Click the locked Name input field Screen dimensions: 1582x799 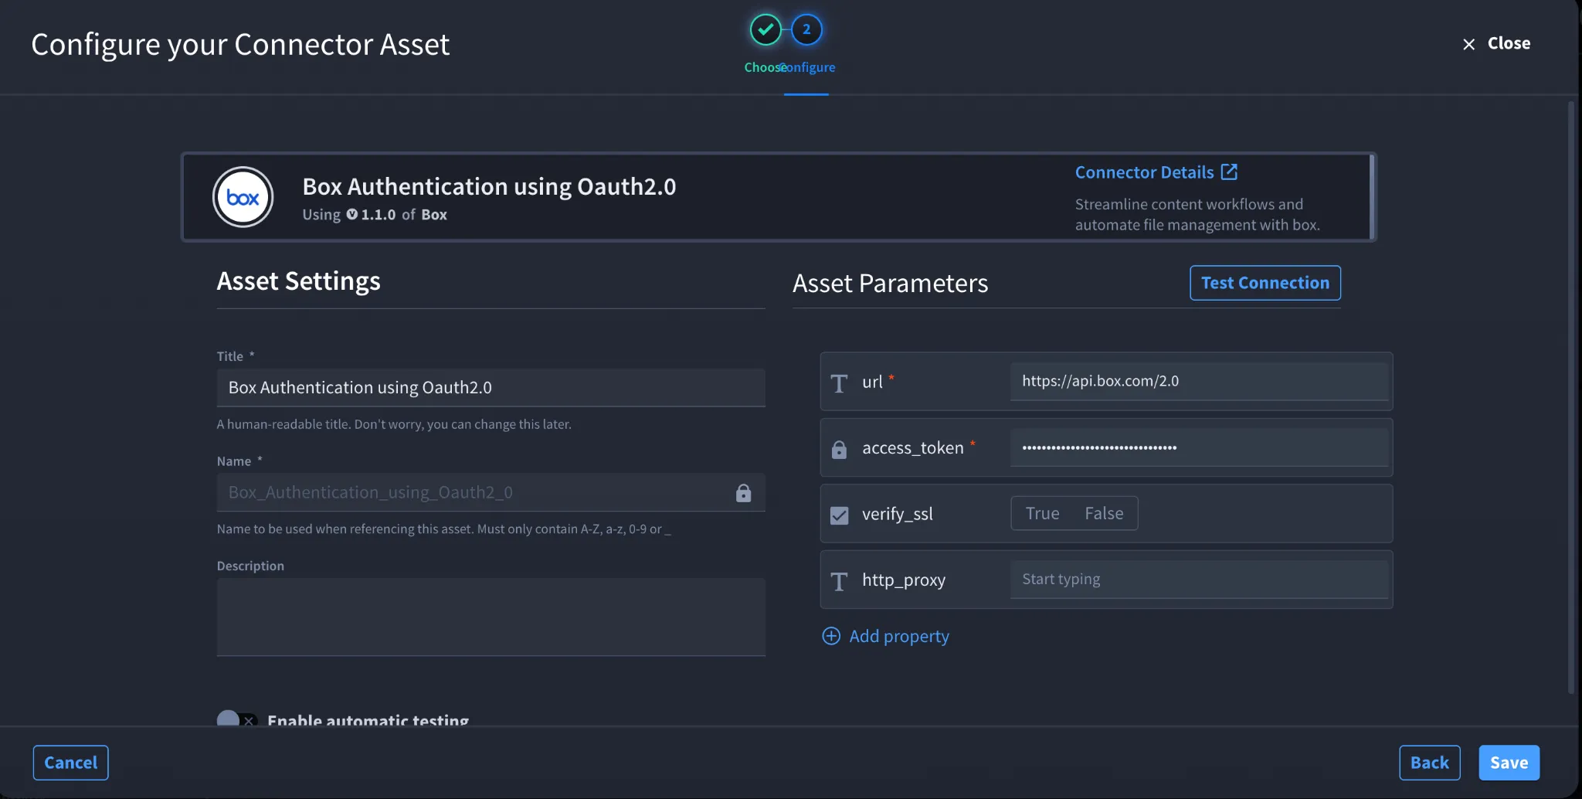pyautogui.click(x=491, y=493)
